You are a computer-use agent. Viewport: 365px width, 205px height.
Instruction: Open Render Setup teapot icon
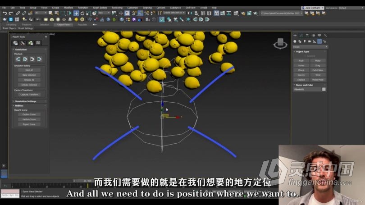(243, 13)
